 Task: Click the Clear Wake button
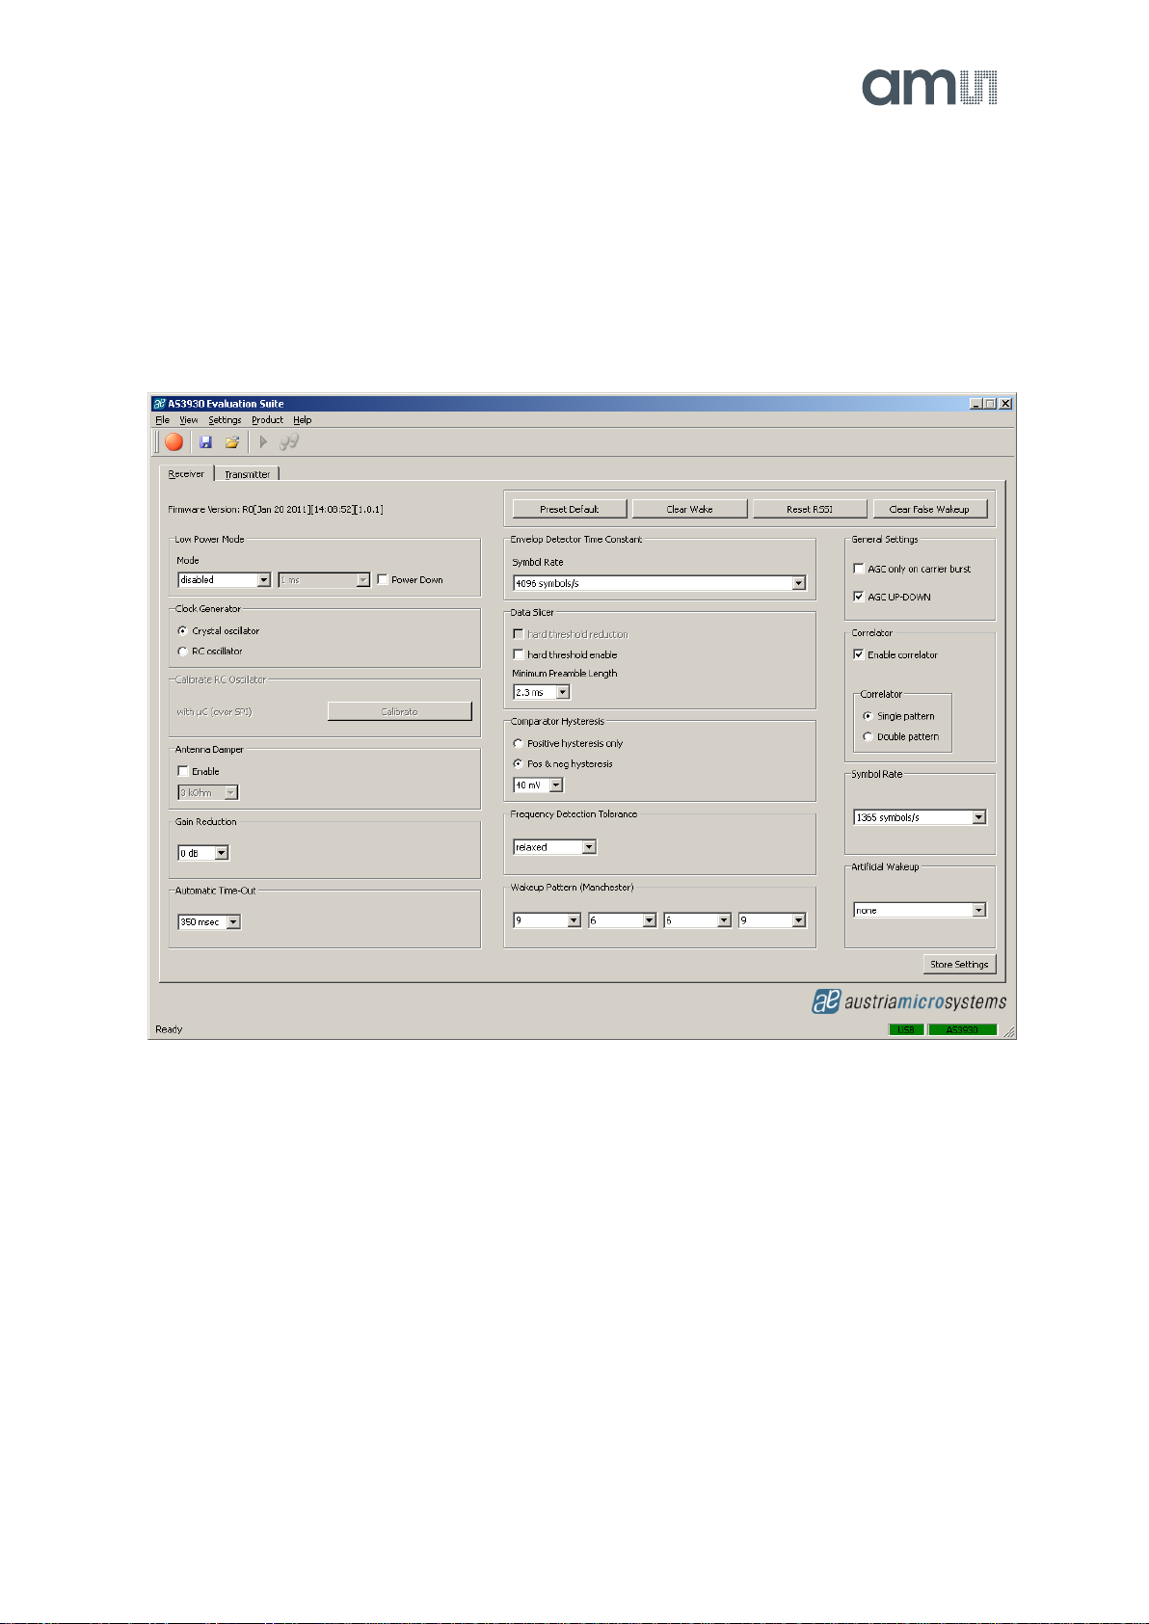[690, 509]
